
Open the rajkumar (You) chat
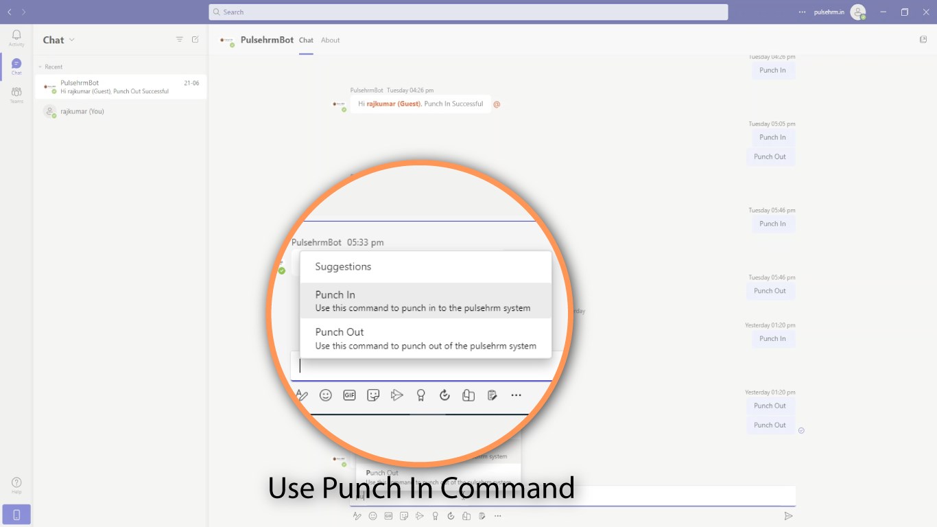click(x=121, y=111)
